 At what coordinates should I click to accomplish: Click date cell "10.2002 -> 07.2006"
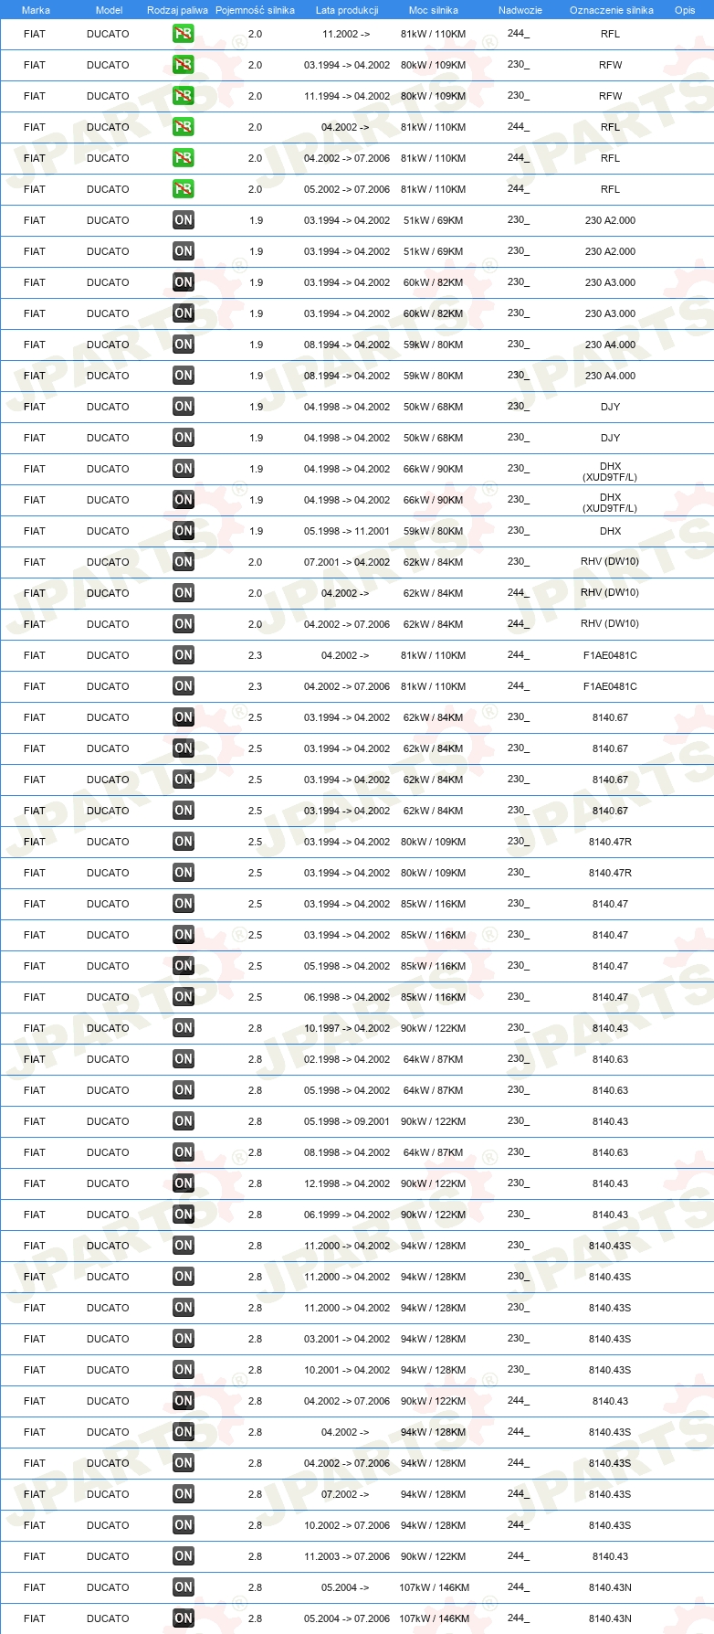tap(347, 1525)
